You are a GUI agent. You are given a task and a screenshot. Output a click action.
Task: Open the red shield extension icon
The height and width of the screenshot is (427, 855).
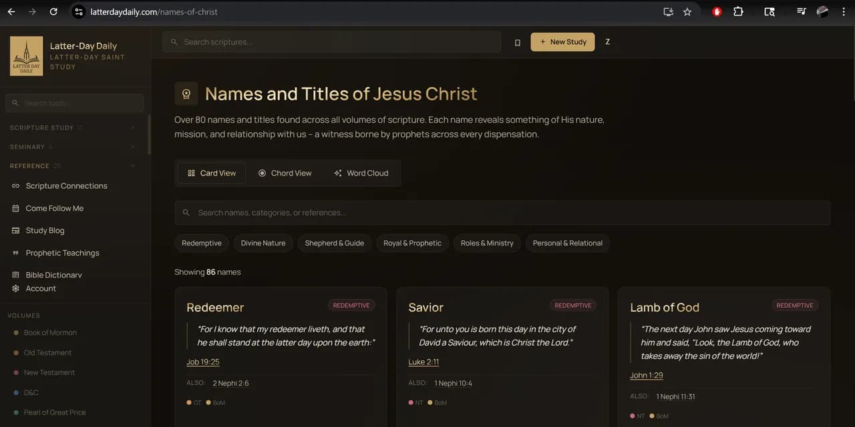tap(717, 11)
